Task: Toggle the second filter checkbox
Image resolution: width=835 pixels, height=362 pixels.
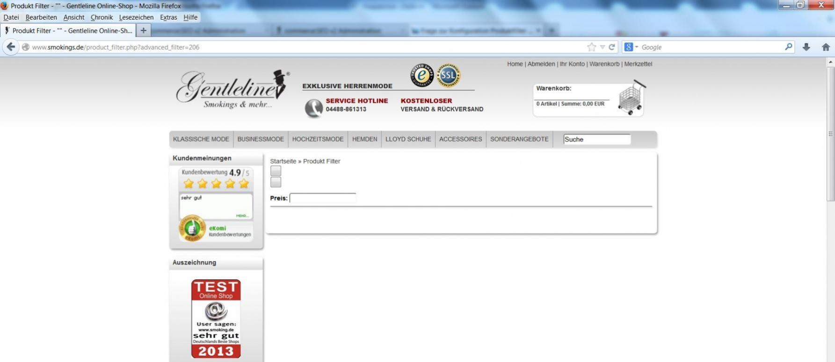Action: pyautogui.click(x=276, y=182)
